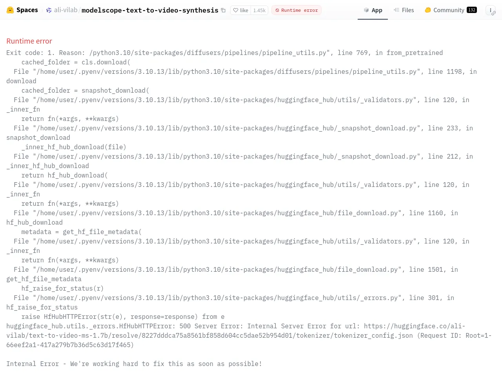Like the space with the heart button

pos(240,10)
